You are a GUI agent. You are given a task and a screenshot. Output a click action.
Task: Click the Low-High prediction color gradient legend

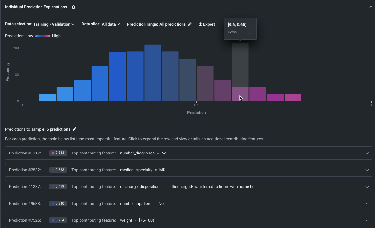click(x=42, y=36)
